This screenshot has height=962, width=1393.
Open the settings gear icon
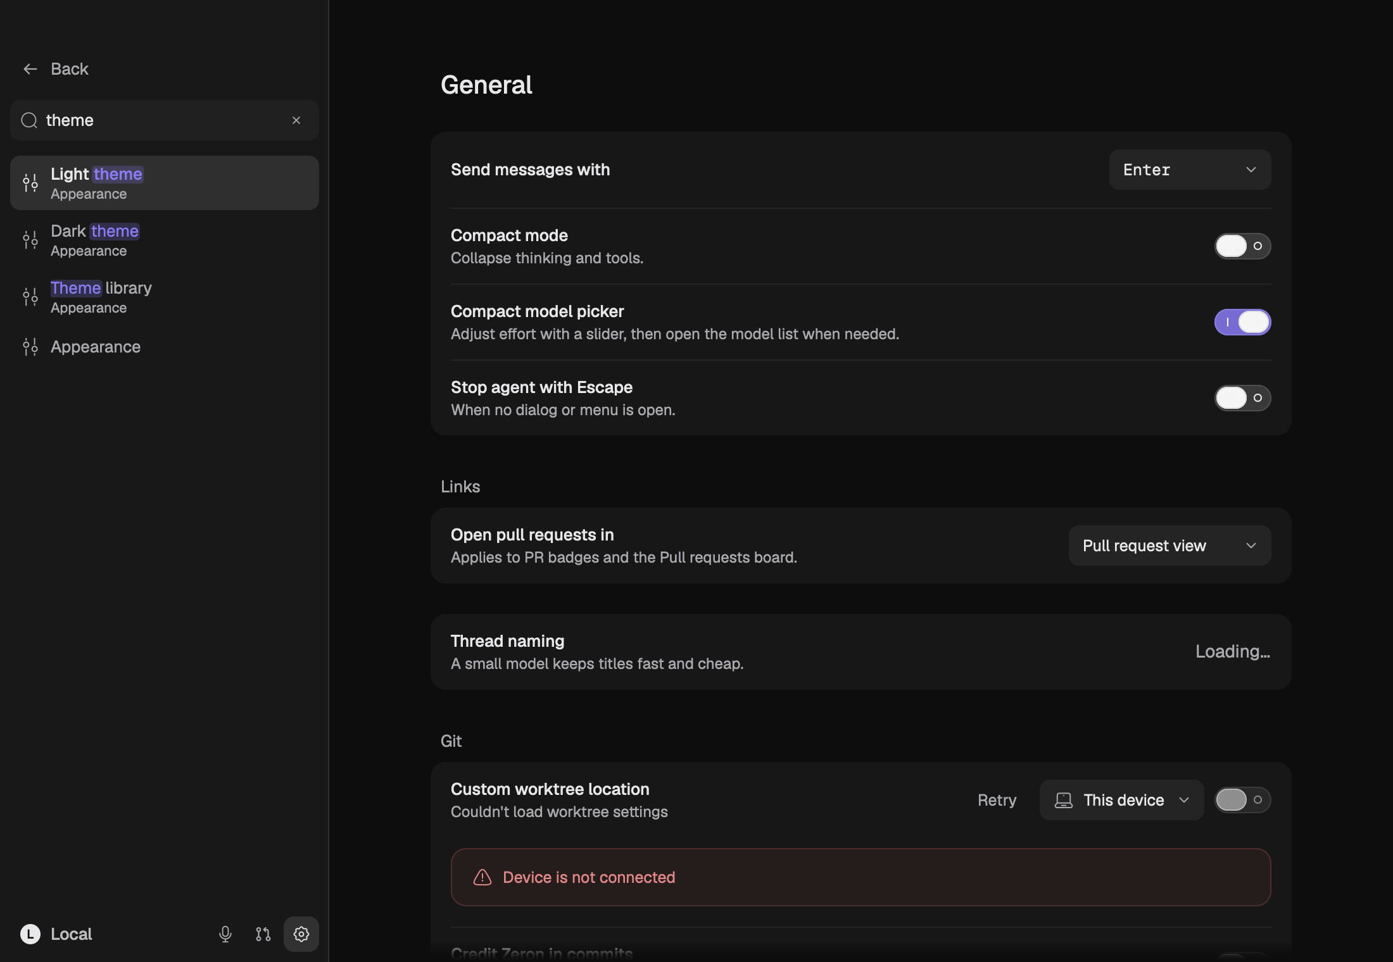(x=301, y=934)
